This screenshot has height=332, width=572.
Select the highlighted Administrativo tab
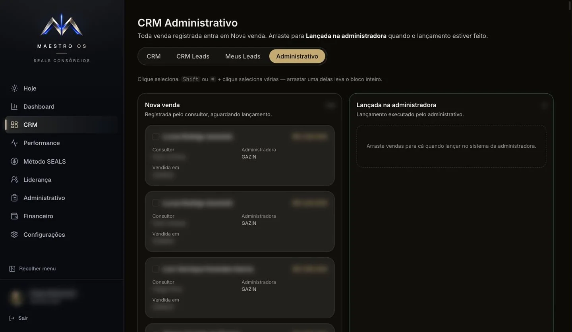(297, 56)
